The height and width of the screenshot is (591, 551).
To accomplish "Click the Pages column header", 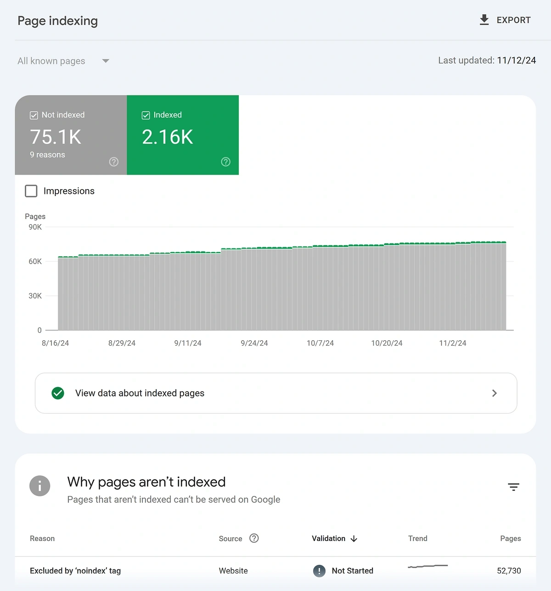I will click(511, 538).
